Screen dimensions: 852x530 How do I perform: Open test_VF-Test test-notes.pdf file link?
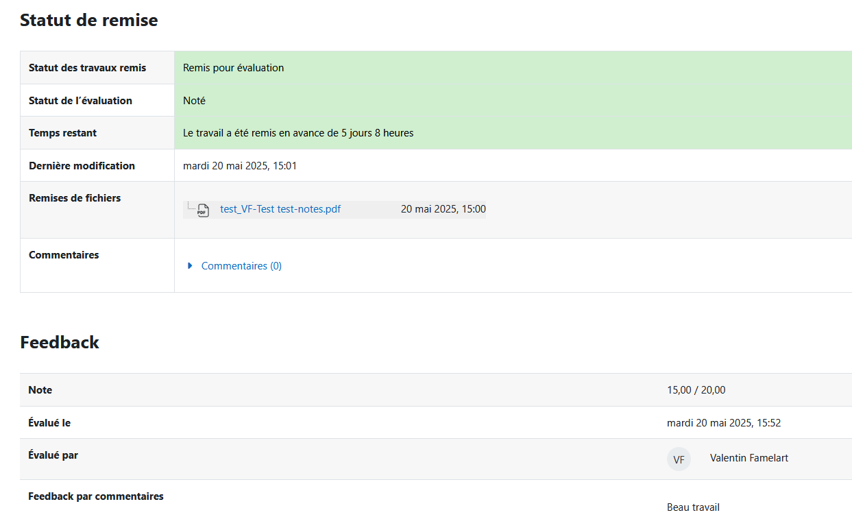[x=280, y=209]
